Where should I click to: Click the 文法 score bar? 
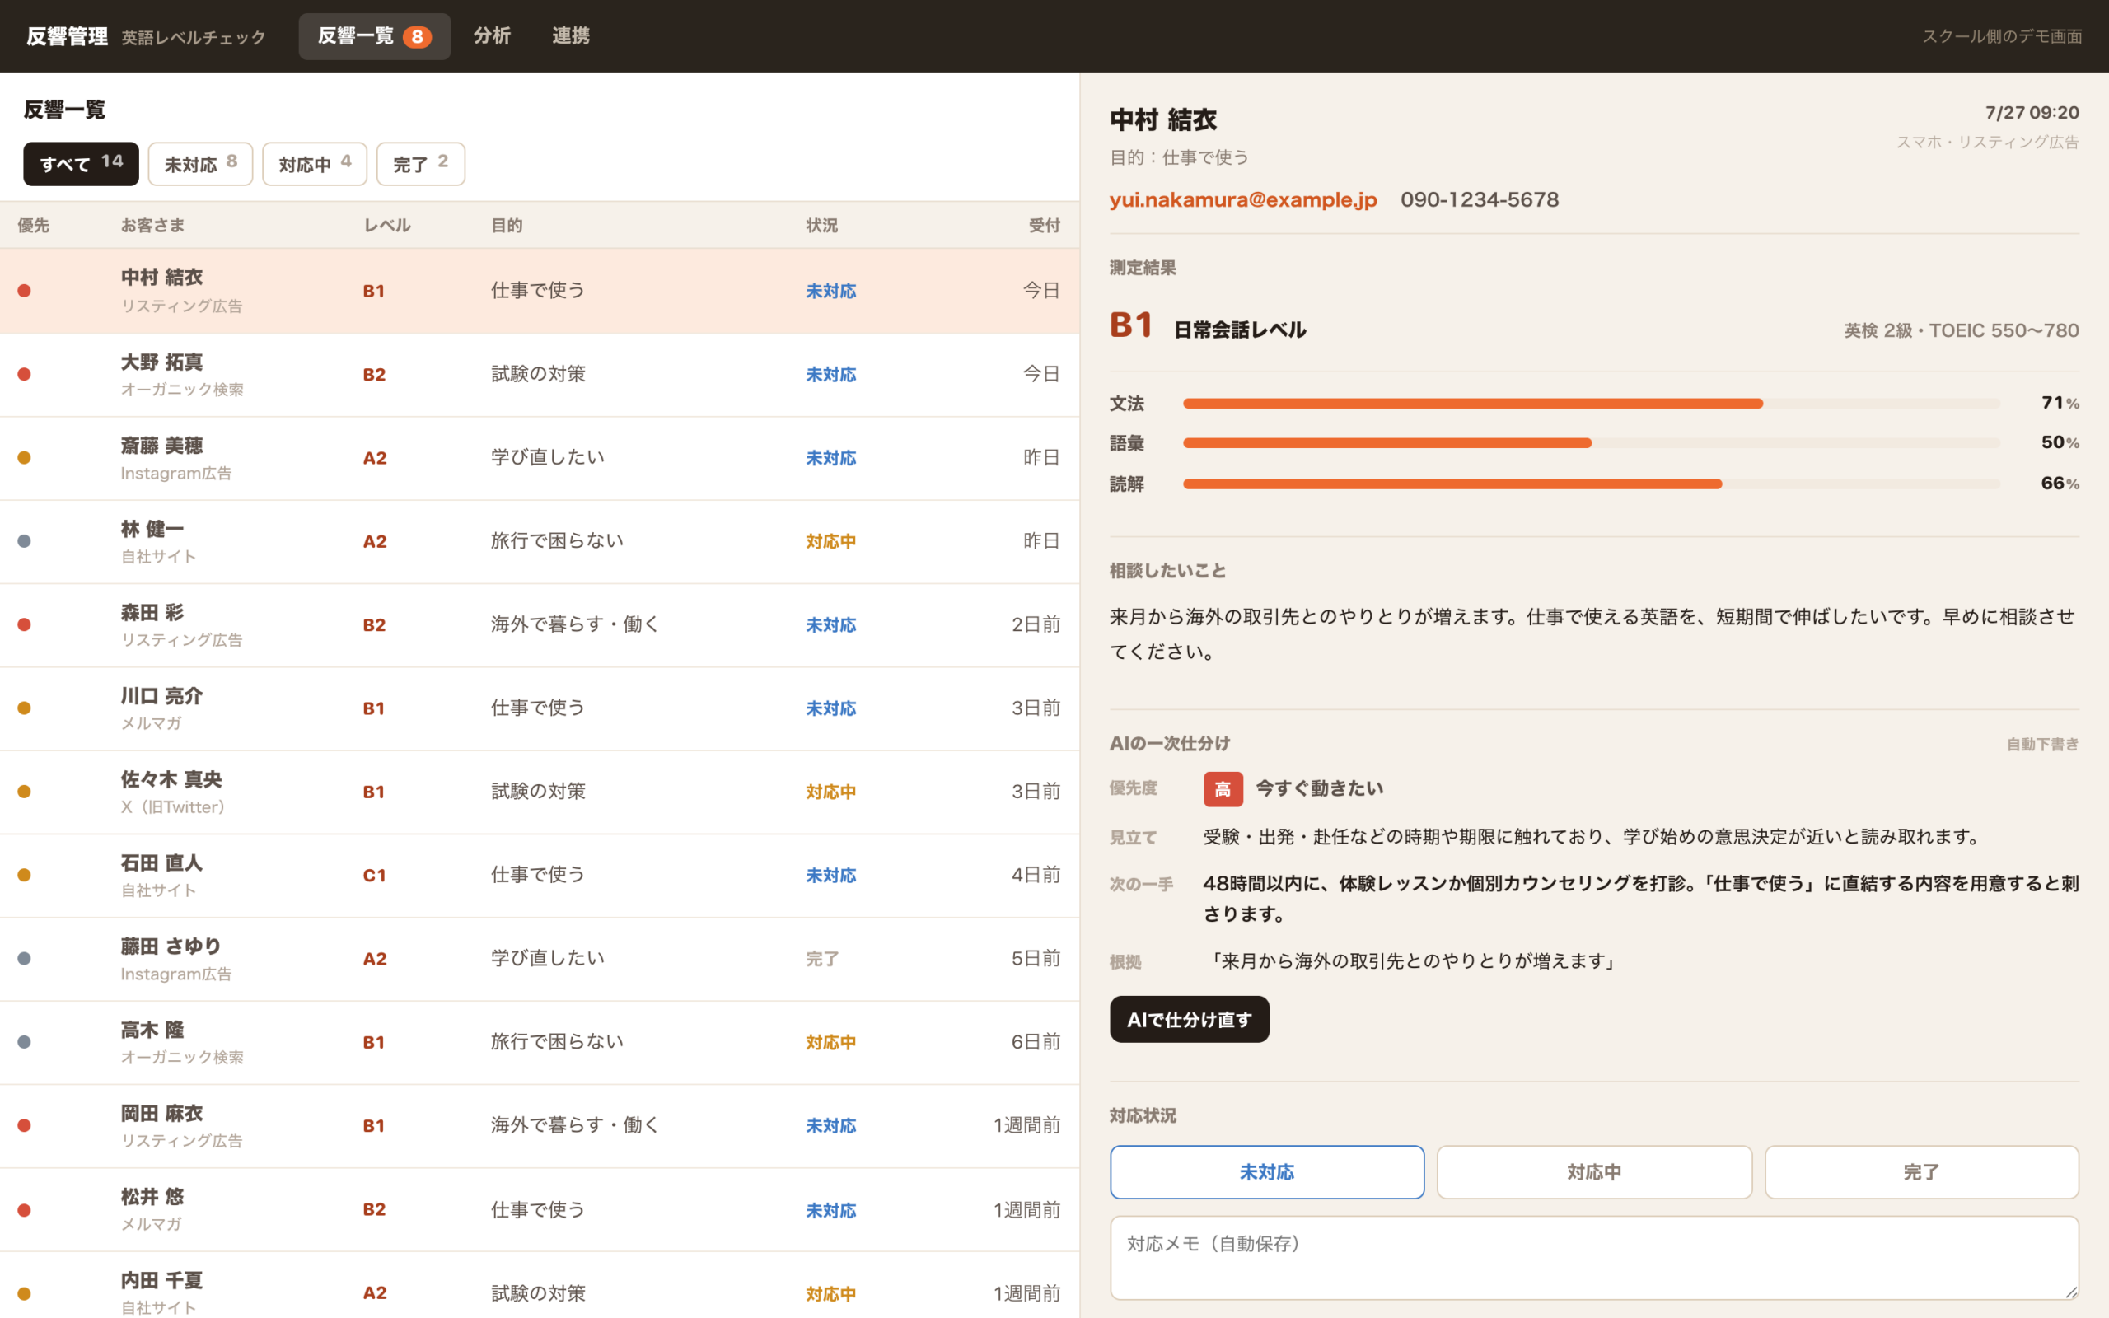1591,404
